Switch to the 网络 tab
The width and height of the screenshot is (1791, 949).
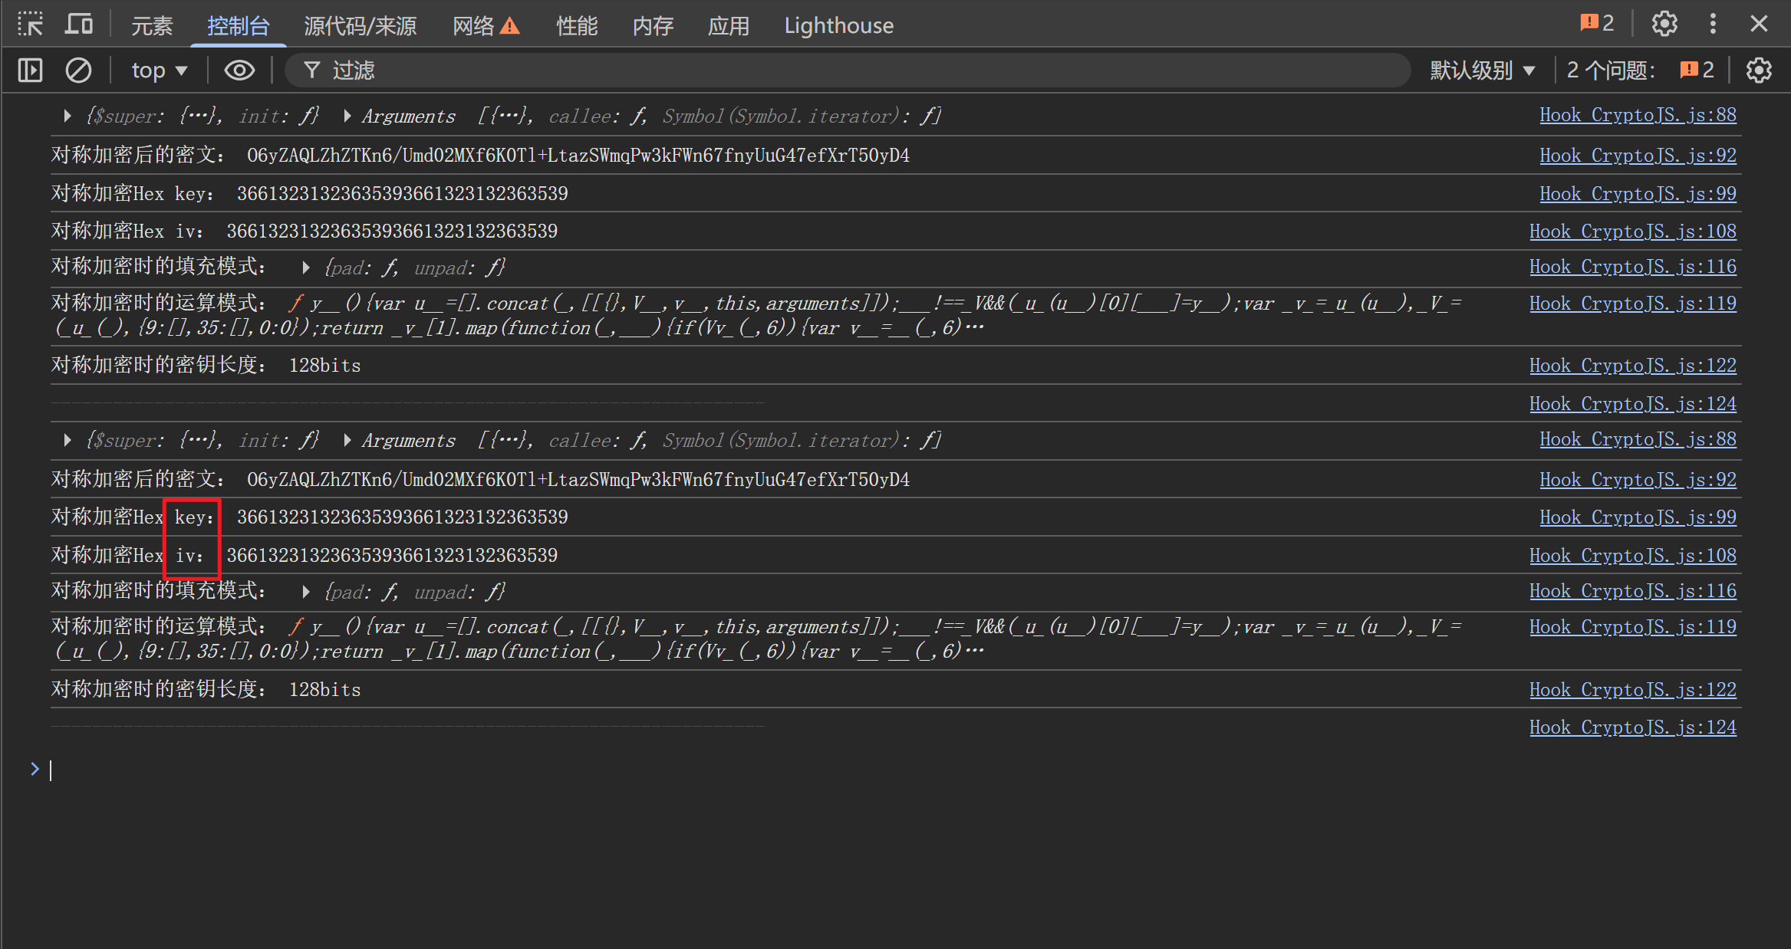(486, 25)
